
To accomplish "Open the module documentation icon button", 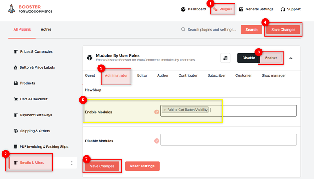I will pos(225,58).
